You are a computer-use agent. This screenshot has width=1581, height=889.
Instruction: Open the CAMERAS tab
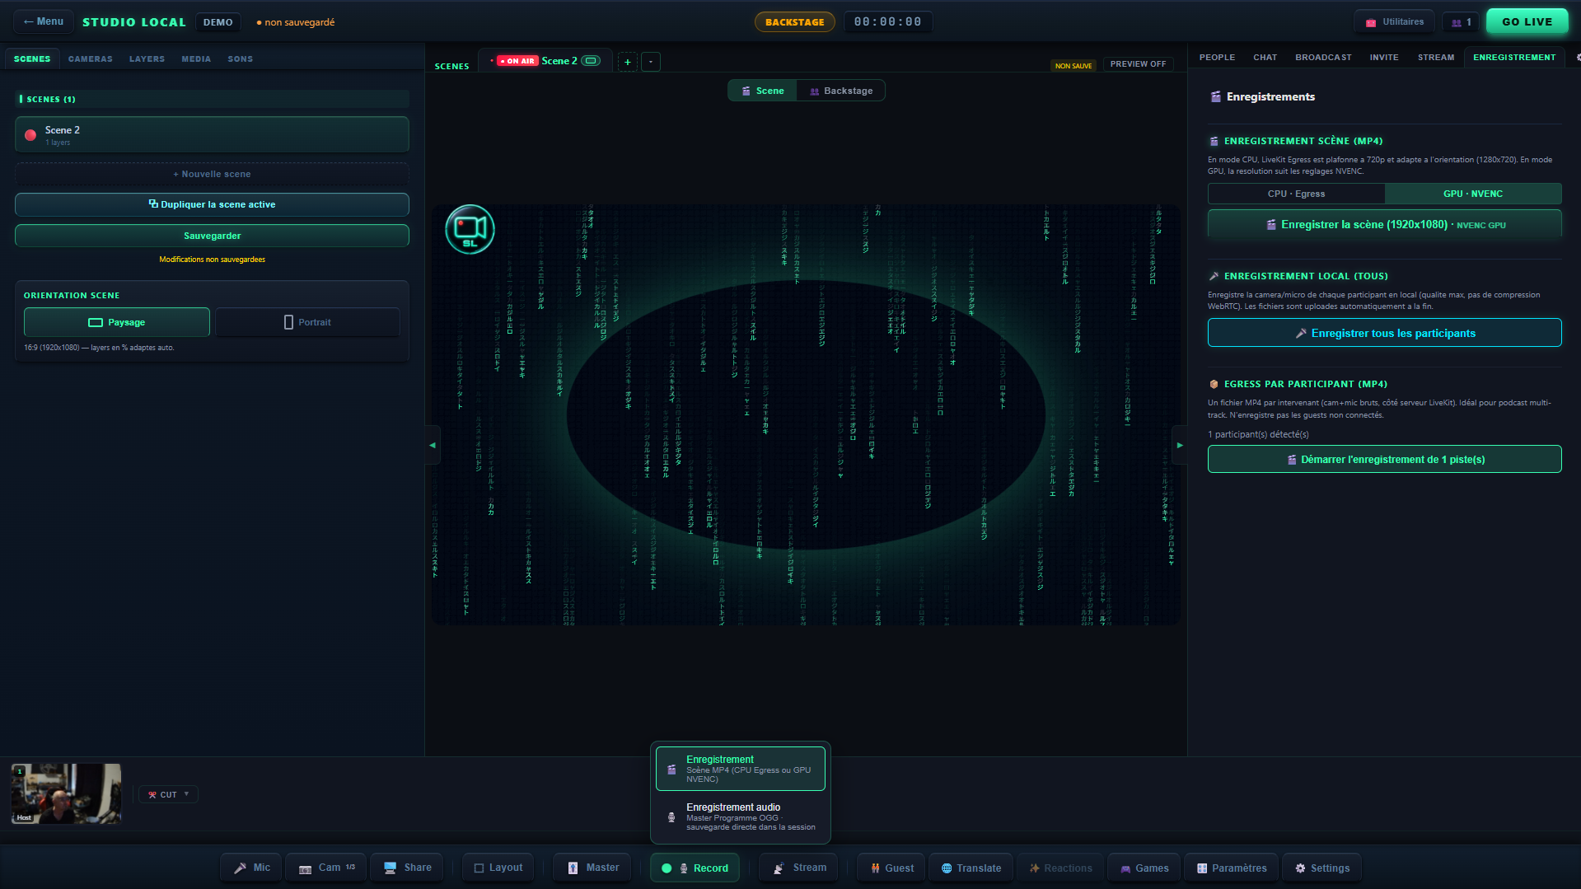[x=91, y=59]
